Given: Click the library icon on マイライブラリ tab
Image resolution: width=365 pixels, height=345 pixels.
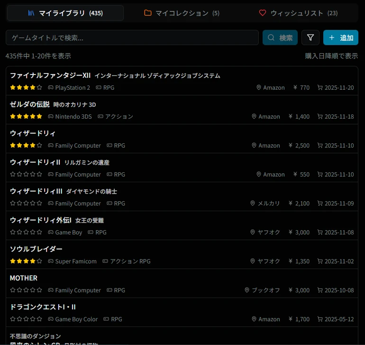Looking at the screenshot, I should [31, 13].
